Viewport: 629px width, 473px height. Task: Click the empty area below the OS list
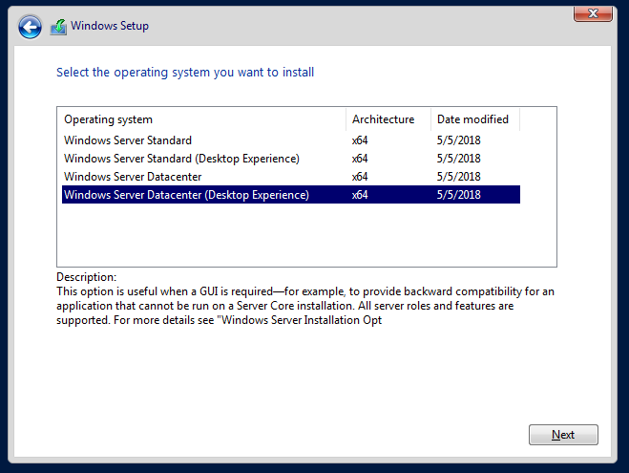[x=306, y=235]
